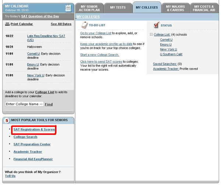
Task: Click the Status checkmark icon
Action: [157, 25]
